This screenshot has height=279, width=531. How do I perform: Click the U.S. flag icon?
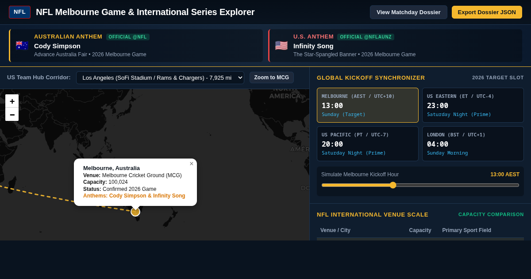click(x=281, y=46)
